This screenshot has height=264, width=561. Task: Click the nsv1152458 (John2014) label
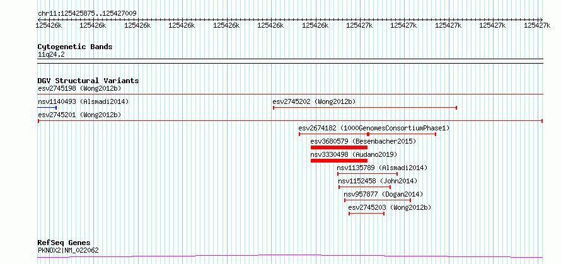point(378,181)
